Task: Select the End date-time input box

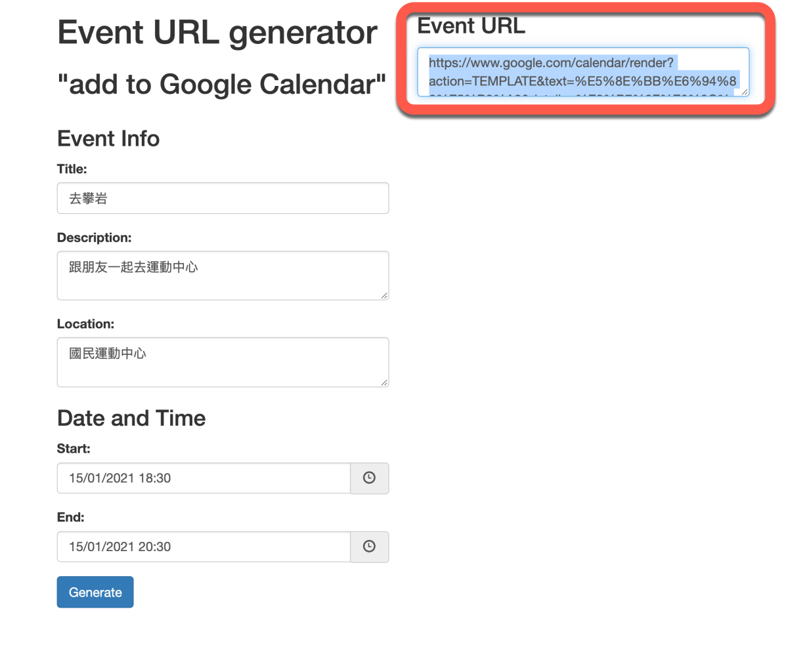Action: pos(204,547)
